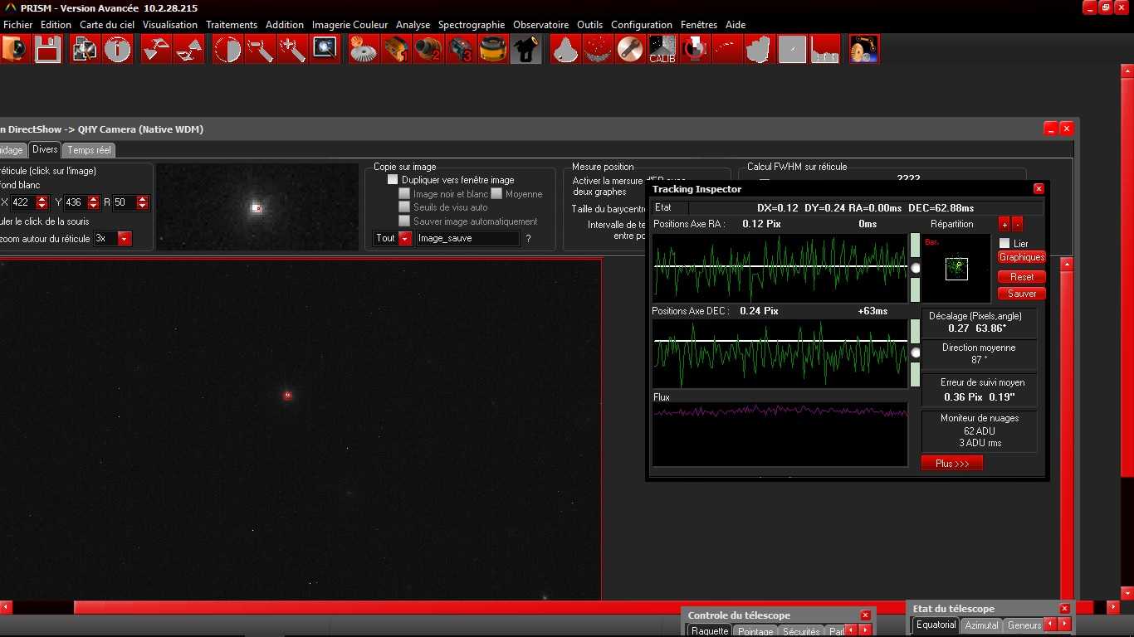The image size is (1134, 637).
Task: Click the zoom-in magnifier toolbar icon
Action: tap(291, 50)
